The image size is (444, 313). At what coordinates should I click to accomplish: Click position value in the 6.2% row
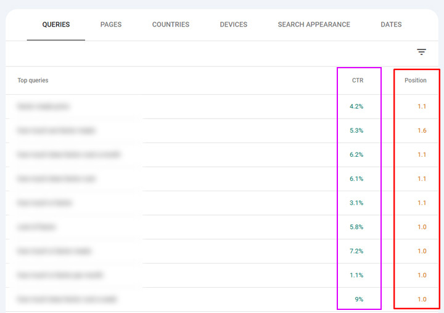tap(422, 154)
